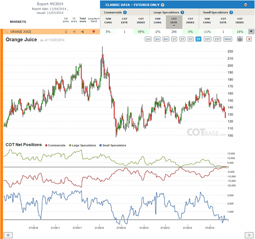Go to previous market with left arrows button
This screenshot has width=255, height=239.
pos(8,235)
